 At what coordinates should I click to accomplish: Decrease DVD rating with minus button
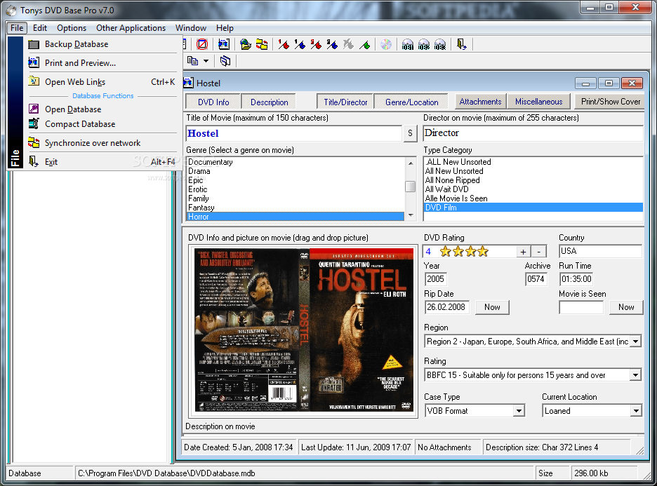(539, 252)
